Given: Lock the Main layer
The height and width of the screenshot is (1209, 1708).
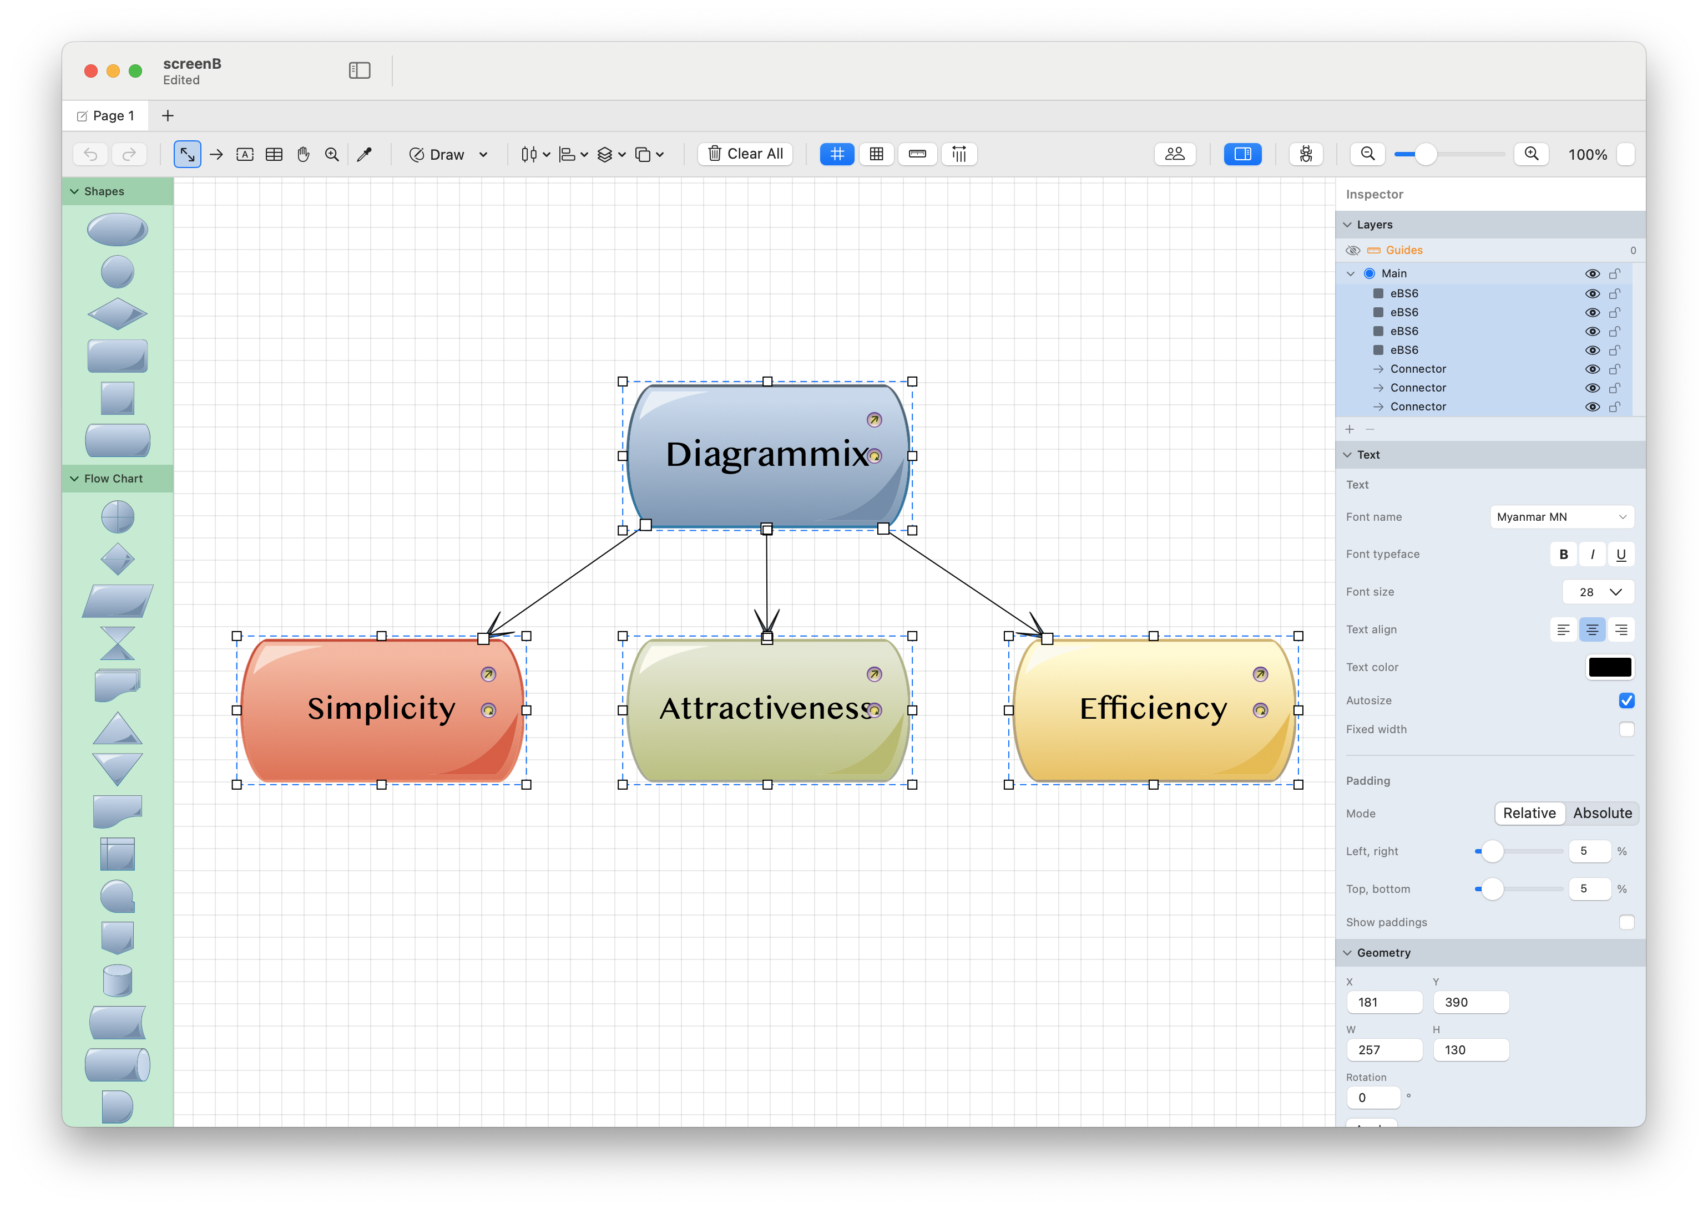Looking at the screenshot, I should click(x=1615, y=273).
